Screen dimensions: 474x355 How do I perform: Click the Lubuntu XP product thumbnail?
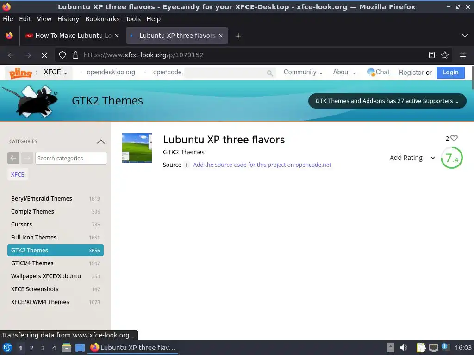point(137,148)
